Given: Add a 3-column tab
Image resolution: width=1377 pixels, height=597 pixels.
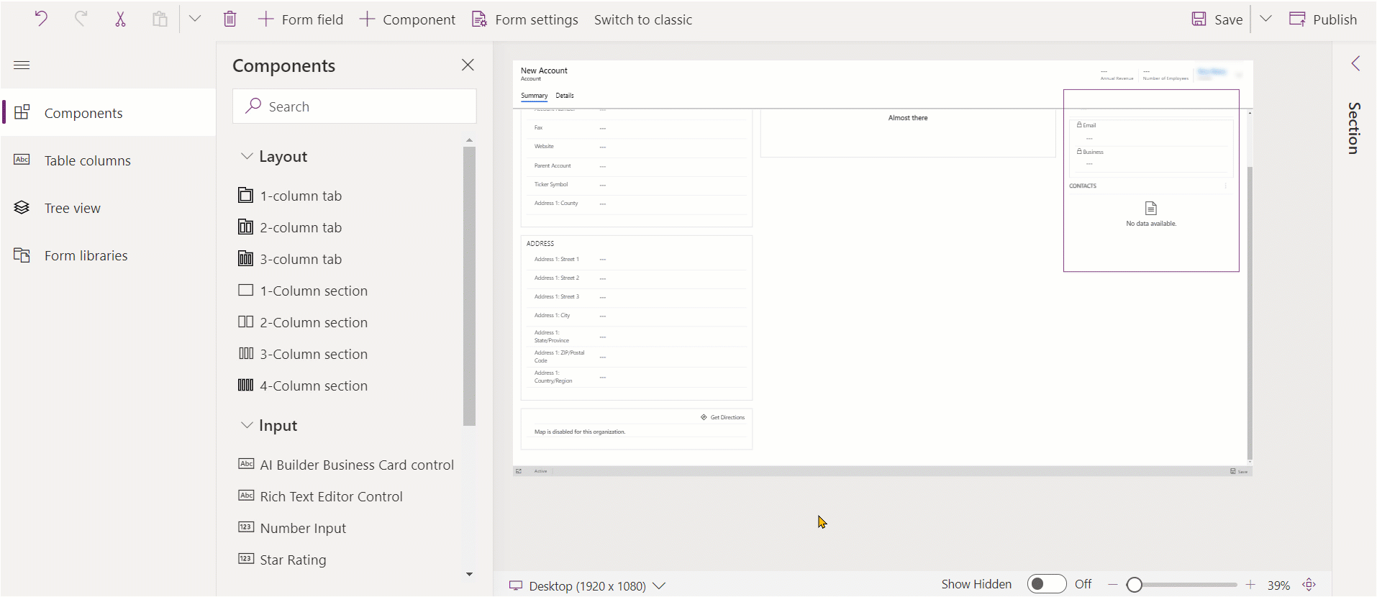Looking at the screenshot, I should click(x=290, y=259).
